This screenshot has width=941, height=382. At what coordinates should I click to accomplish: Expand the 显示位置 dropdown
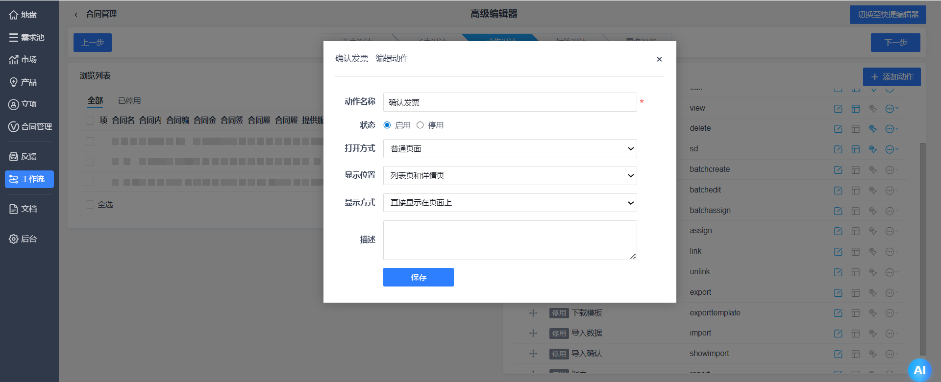click(x=510, y=175)
